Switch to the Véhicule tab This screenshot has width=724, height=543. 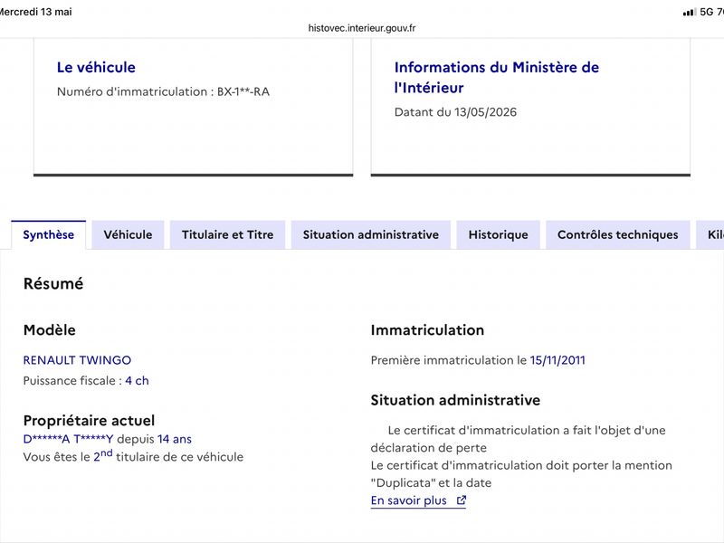(x=128, y=235)
